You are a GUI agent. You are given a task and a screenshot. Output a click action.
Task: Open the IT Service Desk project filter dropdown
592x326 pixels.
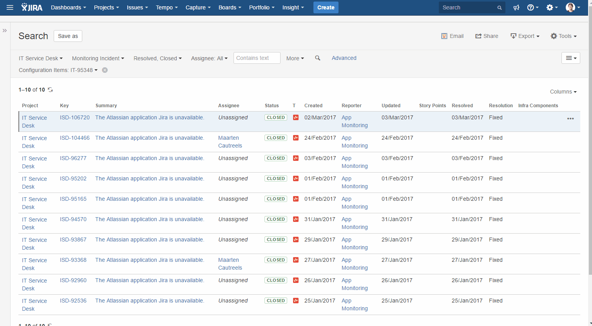pyautogui.click(x=41, y=58)
